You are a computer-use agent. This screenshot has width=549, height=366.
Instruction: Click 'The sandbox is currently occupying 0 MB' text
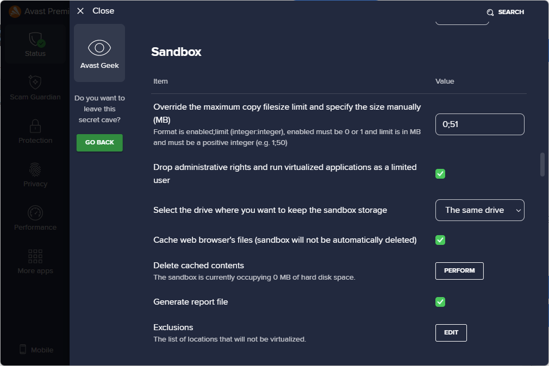(254, 277)
